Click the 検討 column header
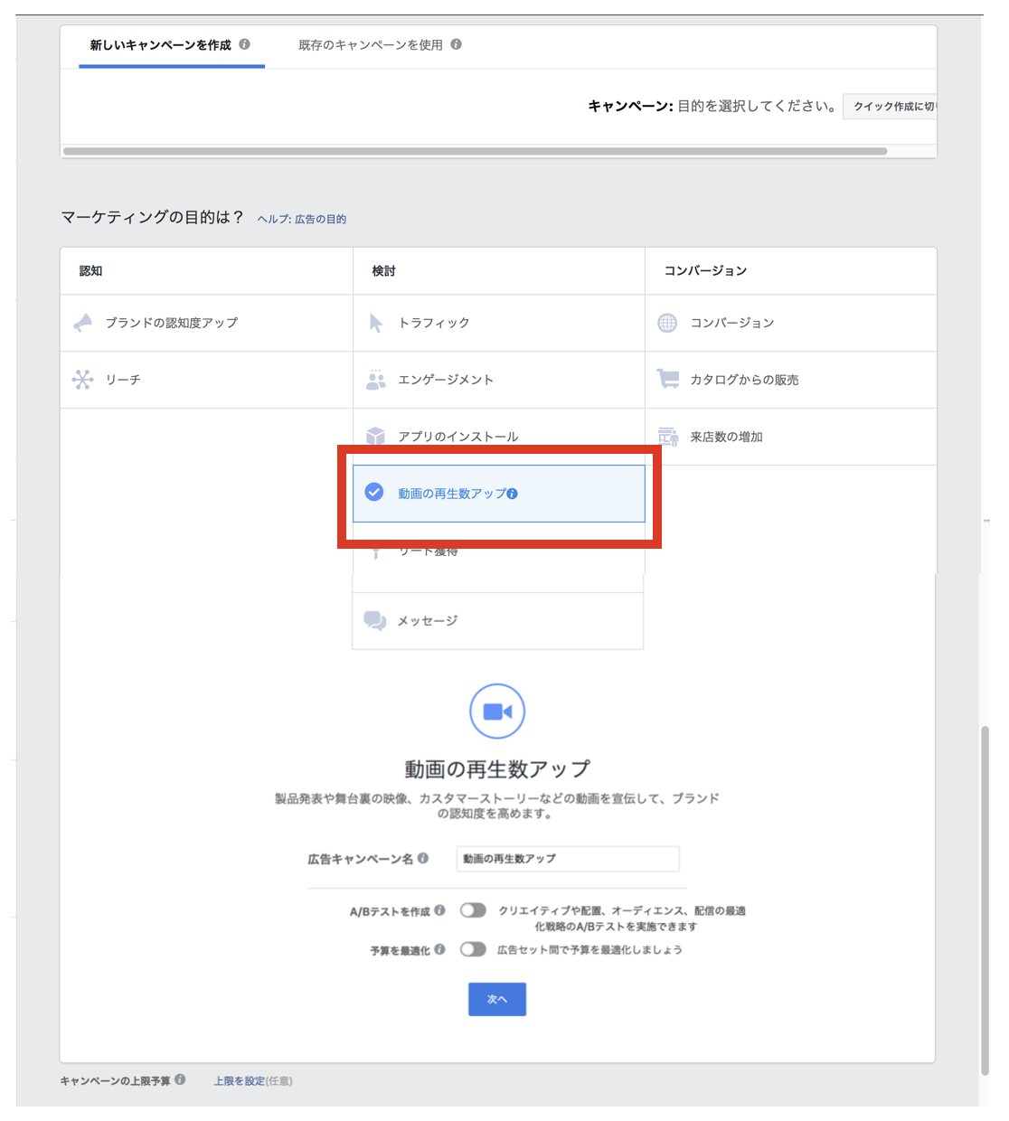 [383, 271]
